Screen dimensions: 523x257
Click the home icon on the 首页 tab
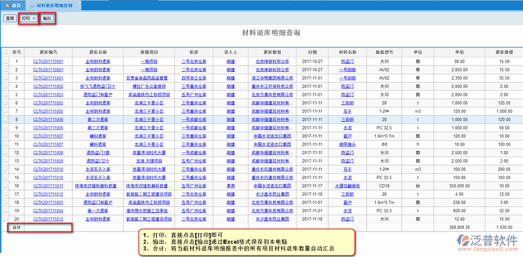tap(7, 5)
